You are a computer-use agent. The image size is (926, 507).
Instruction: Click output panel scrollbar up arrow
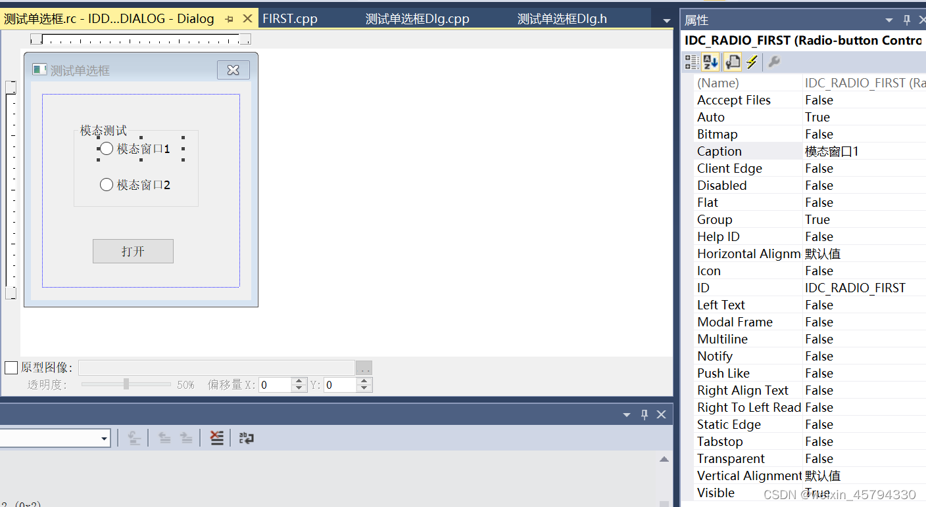(664, 459)
